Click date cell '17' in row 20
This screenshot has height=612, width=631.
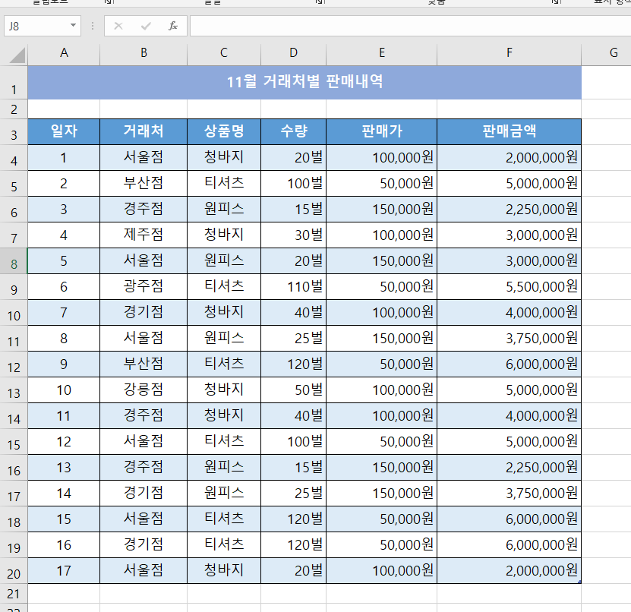click(x=64, y=570)
